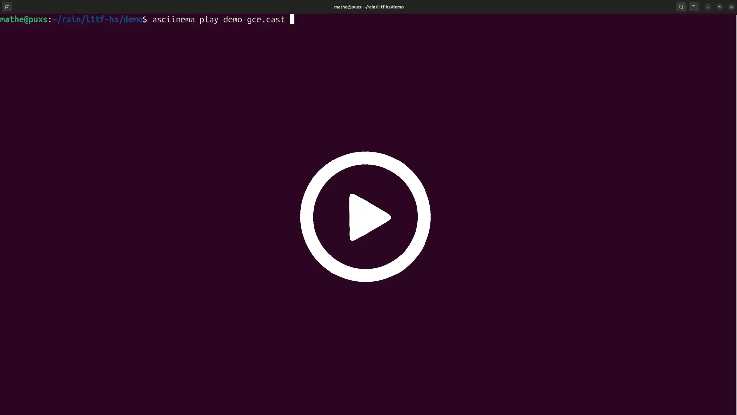Open the hamburger menu
737x415 pixels.
click(693, 7)
